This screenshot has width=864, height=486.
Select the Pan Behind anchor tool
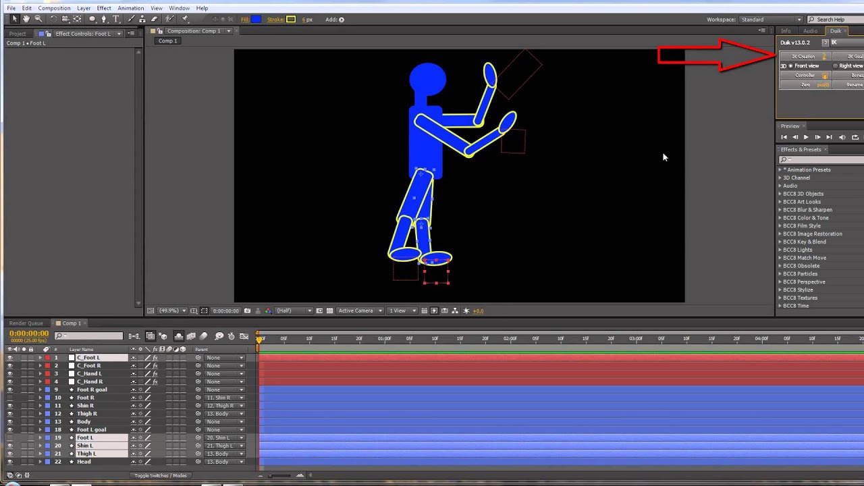[x=77, y=20]
